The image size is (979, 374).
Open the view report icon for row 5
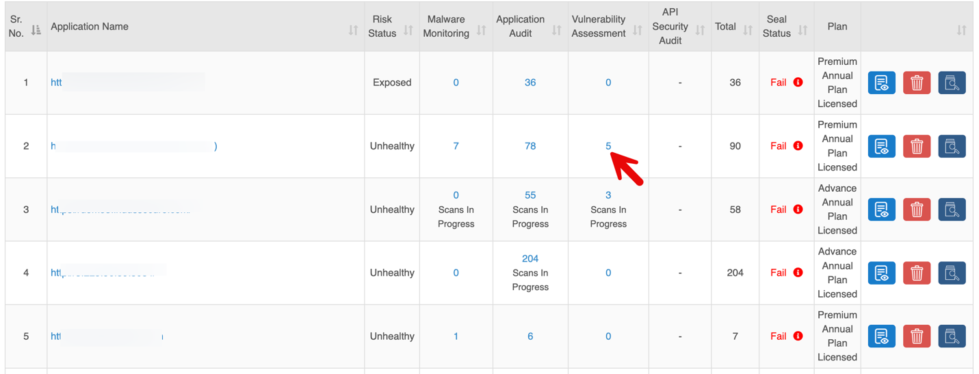(881, 336)
